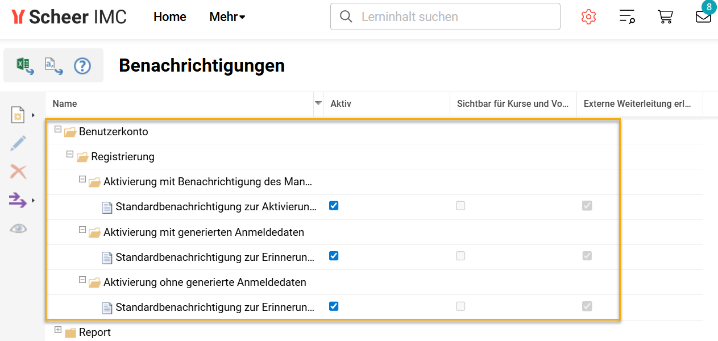Open messages envelope showing 8 notifications
This screenshot has height=341, width=718.
[703, 18]
